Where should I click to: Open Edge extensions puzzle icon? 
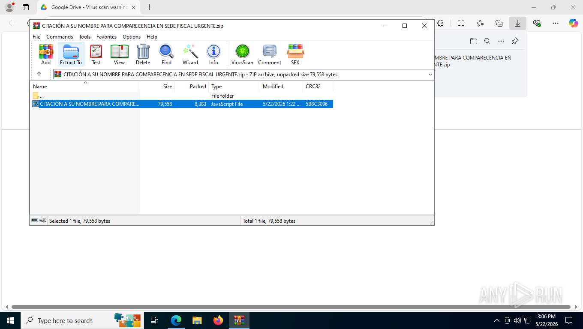[x=440, y=23]
